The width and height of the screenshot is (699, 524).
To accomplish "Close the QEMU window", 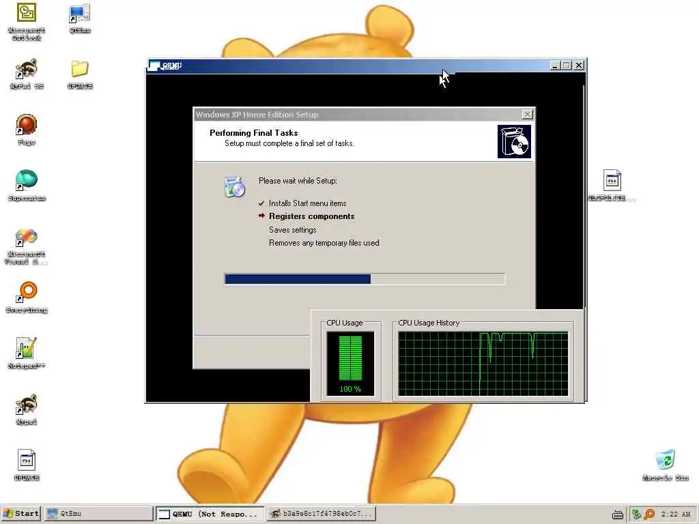I will [x=579, y=65].
